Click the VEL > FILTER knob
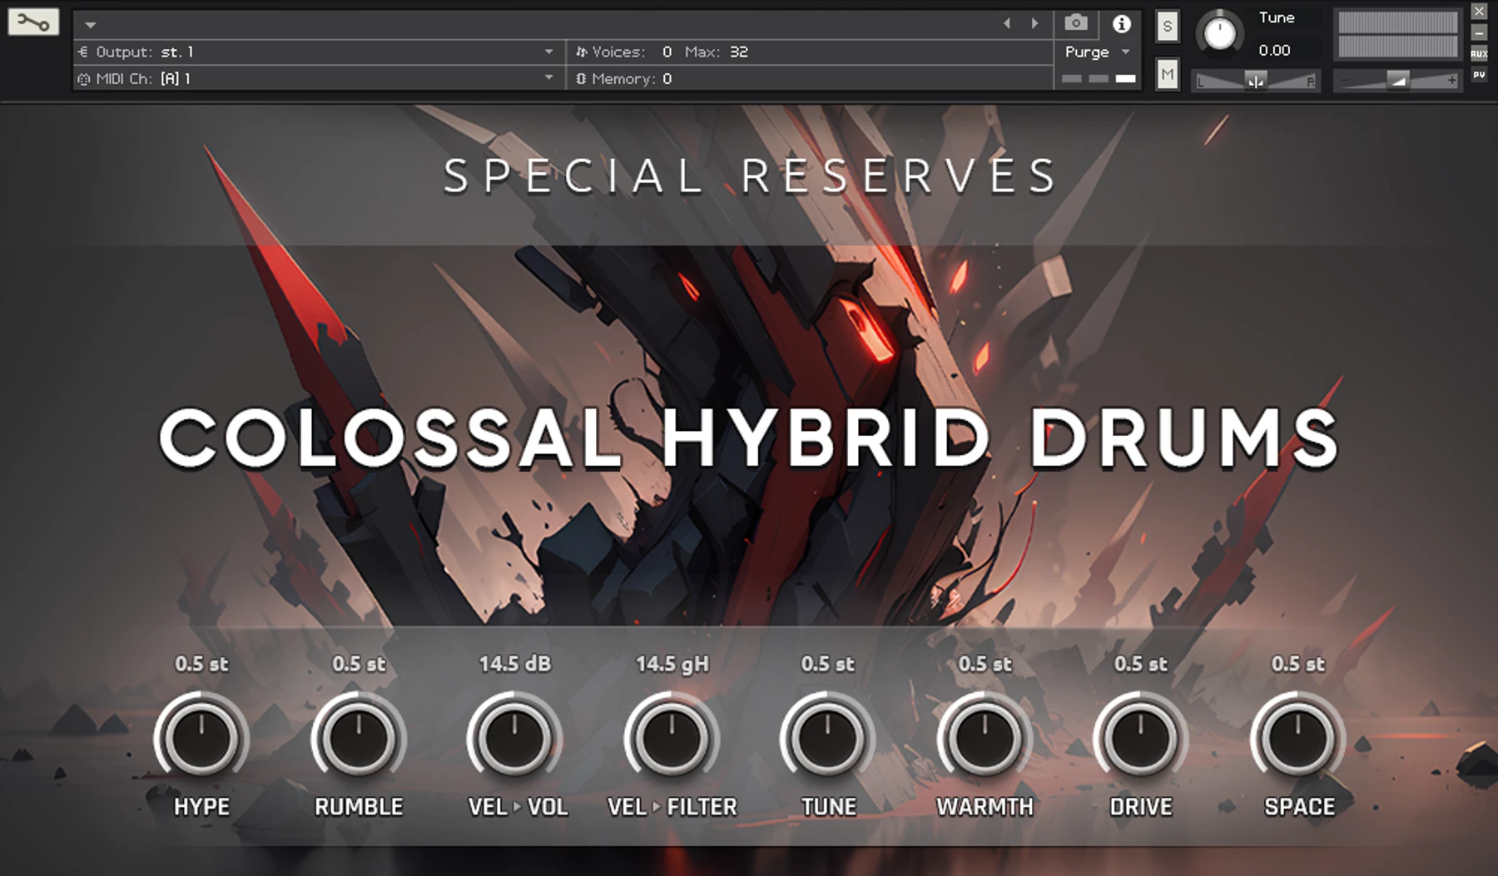 (x=672, y=738)
